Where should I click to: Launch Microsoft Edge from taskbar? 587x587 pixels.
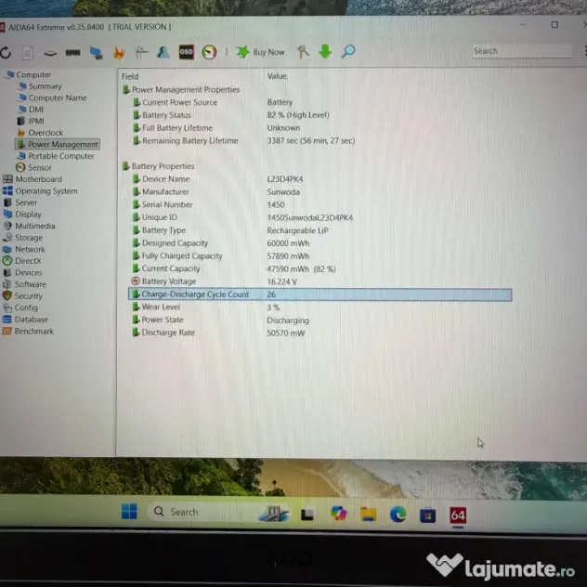(x=398, y=515)
